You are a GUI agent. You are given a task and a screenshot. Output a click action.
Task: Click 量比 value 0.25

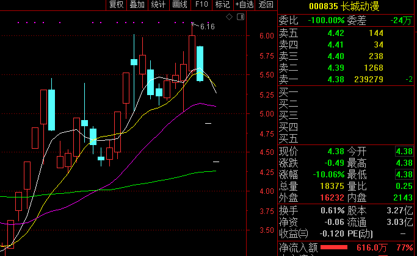tap(404, 186)
